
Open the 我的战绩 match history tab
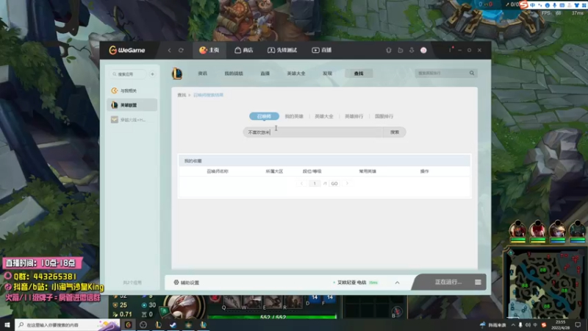click(234, 73)
